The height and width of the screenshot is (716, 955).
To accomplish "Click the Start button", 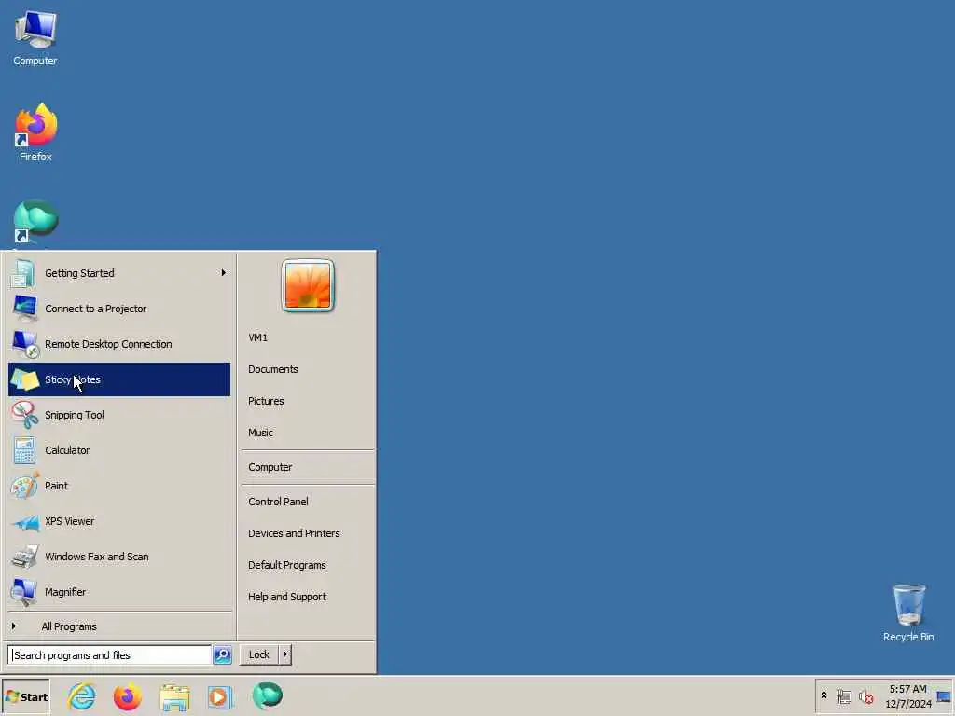I will [x=25, y=697].
